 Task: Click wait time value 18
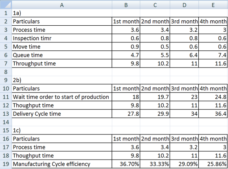[126, 97]
